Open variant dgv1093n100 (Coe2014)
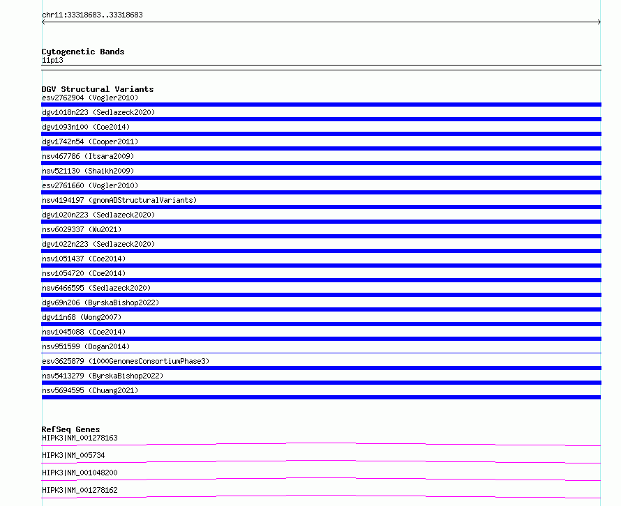Image resolution: width=621 pixels, height=506 pixels. coord(86,127)
